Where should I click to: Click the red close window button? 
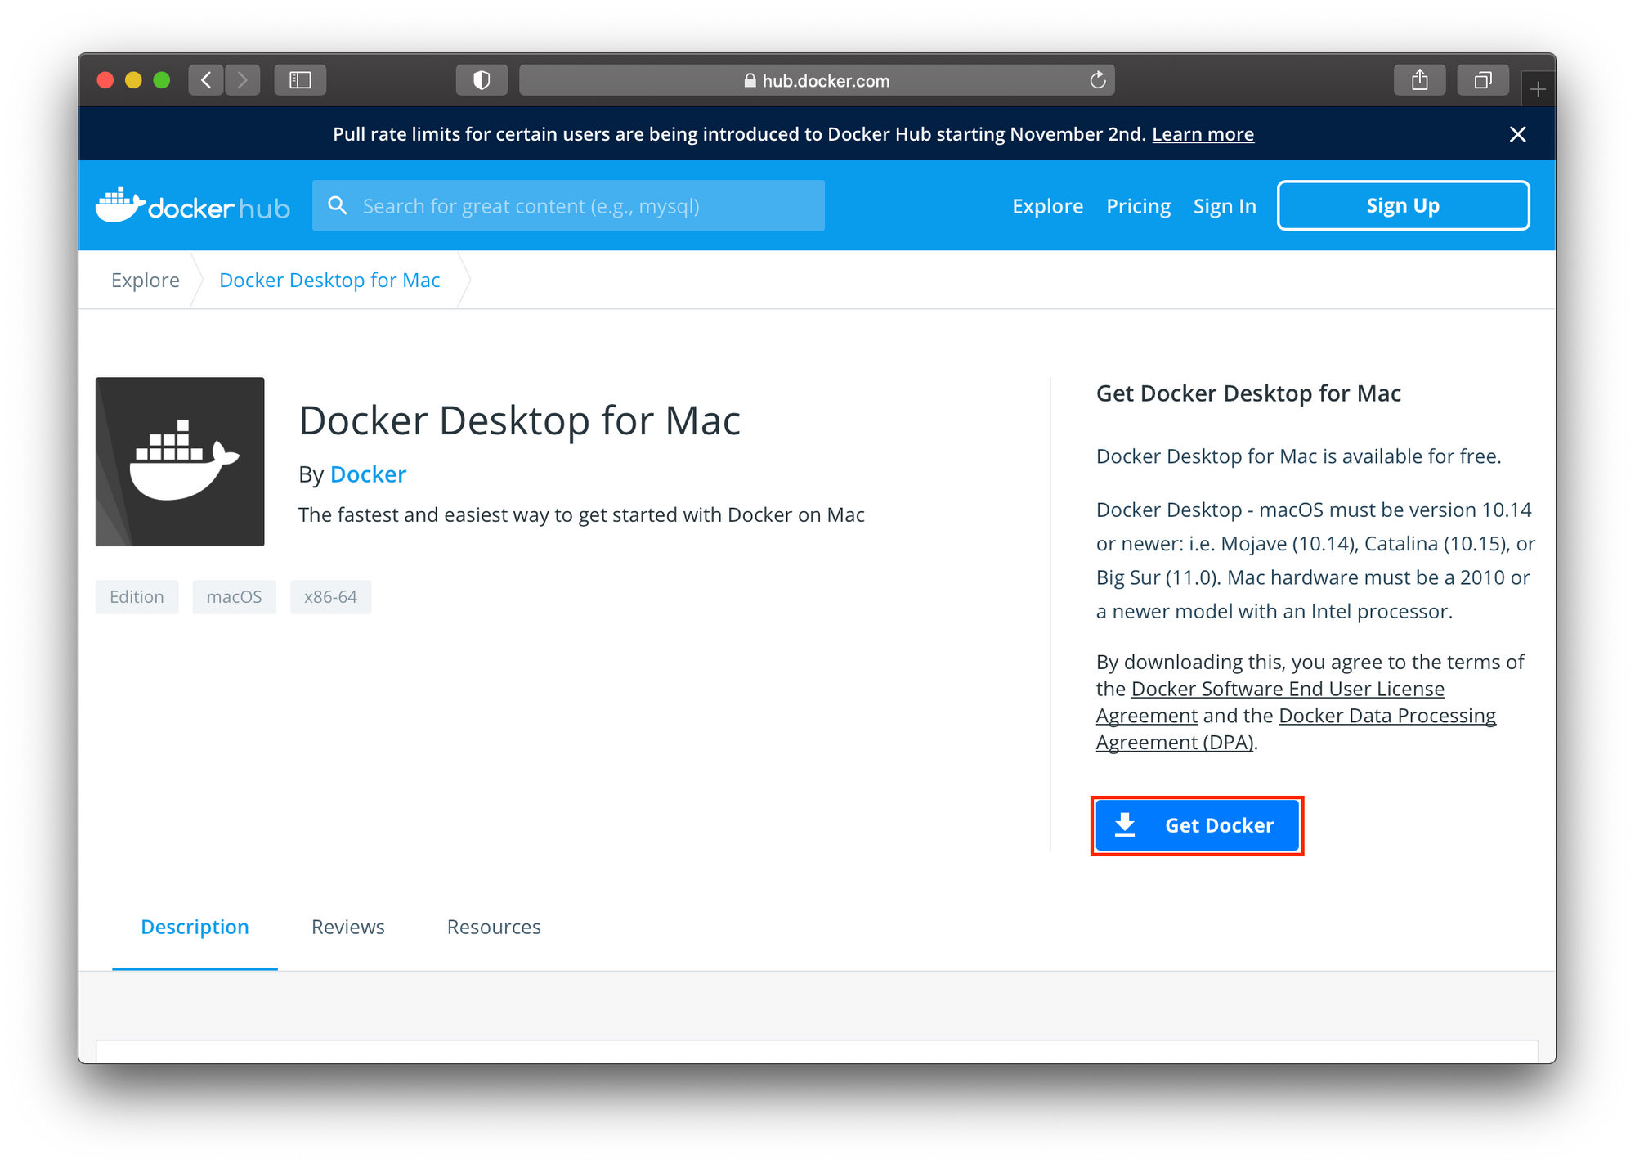[x=105, y=80]
